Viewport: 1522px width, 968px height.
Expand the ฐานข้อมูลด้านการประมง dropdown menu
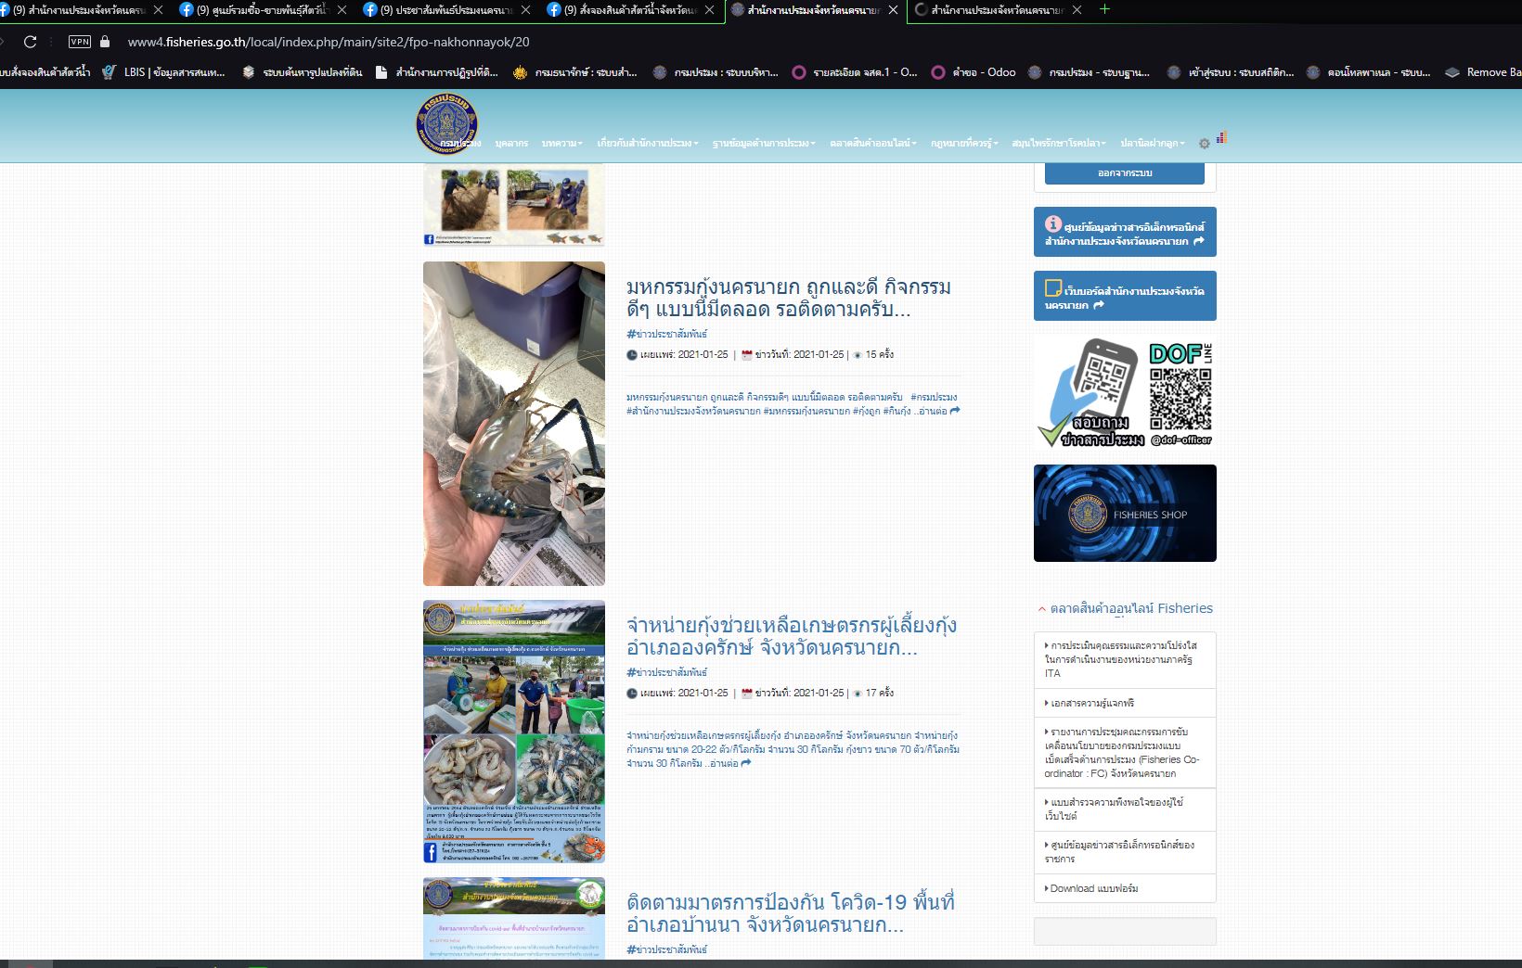coord(764,143)
